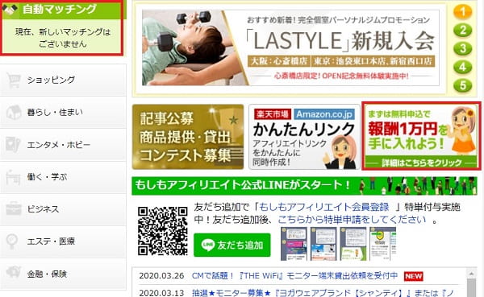Image resolution: width=484 pixels, height=297 pixels.
Task: Click the もしもアフィリエイト公式LINE green banner
Action: click(x=304, y=186)
